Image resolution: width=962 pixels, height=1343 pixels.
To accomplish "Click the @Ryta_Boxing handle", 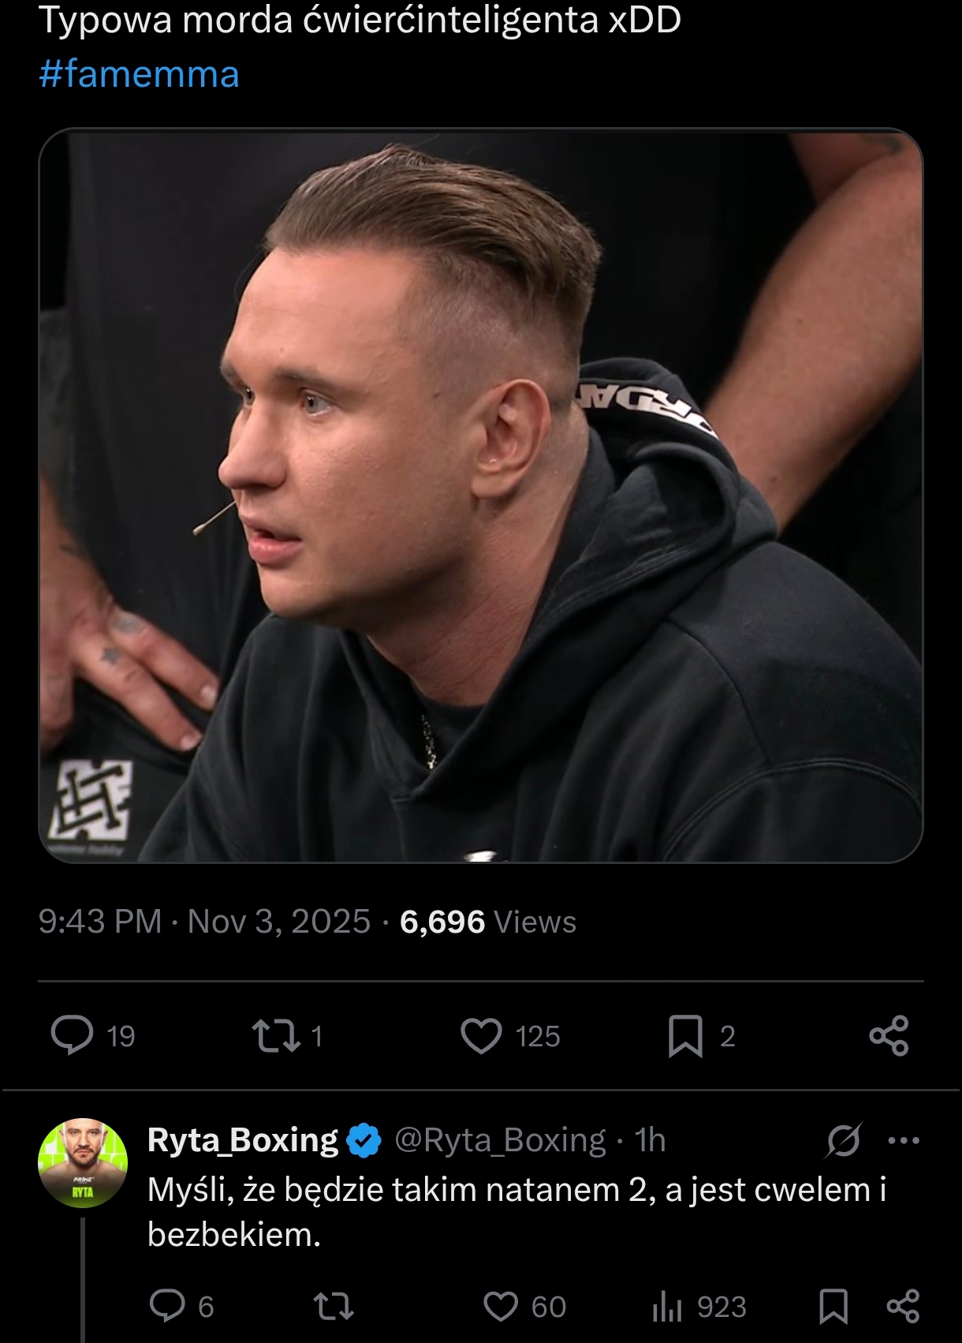I will coord(499,1140).
